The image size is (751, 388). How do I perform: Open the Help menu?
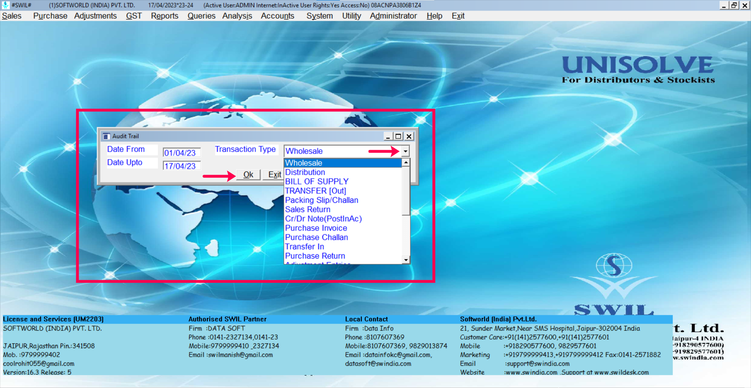point(435,16)
